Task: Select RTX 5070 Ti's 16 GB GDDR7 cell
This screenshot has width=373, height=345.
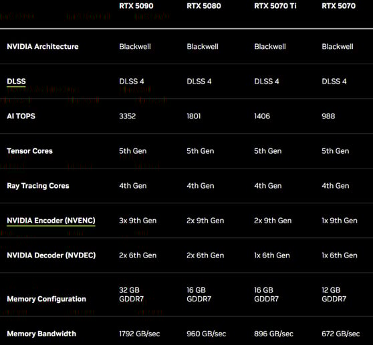Action: coord(267,294)
